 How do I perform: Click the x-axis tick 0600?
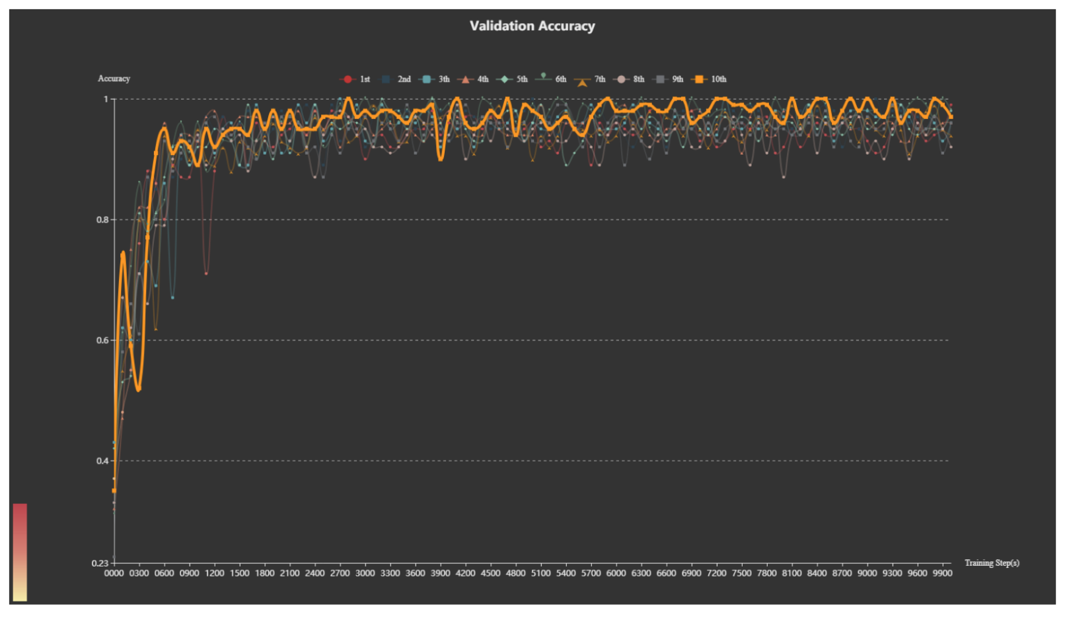pyautogui.click(x=164, y=574)
